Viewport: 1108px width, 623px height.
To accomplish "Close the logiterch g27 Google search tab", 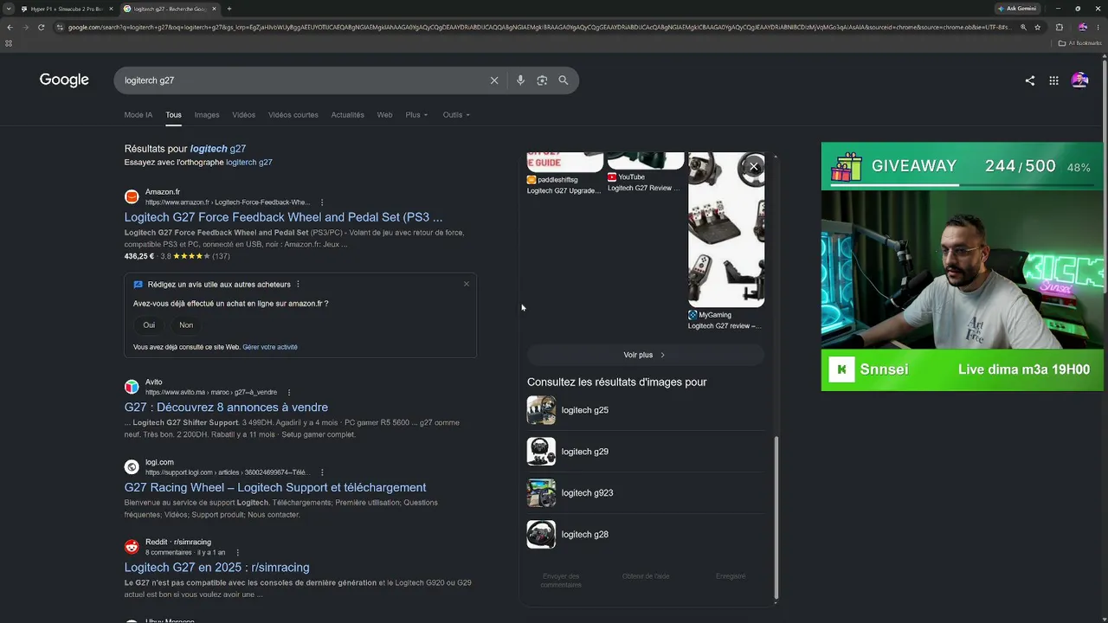I will coord(214,9).
